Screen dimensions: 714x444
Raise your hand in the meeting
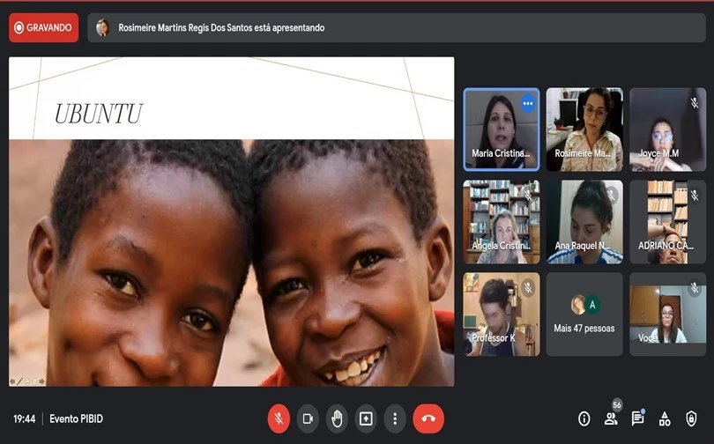pyautogui.click(x=337, y=418)
